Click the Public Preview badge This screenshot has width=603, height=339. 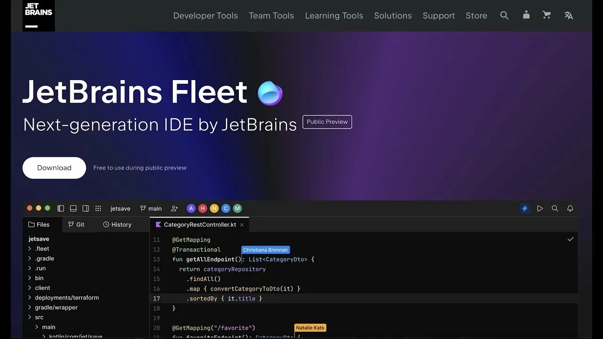[x=327, y=122]
